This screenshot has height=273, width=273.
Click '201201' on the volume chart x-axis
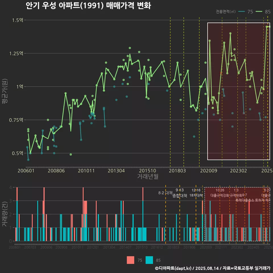[x=93, y=247]
